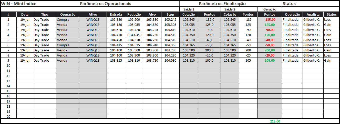Click the "Redução" column header
The width and height of the screenshot is (340, 124).
coord(134,15)
